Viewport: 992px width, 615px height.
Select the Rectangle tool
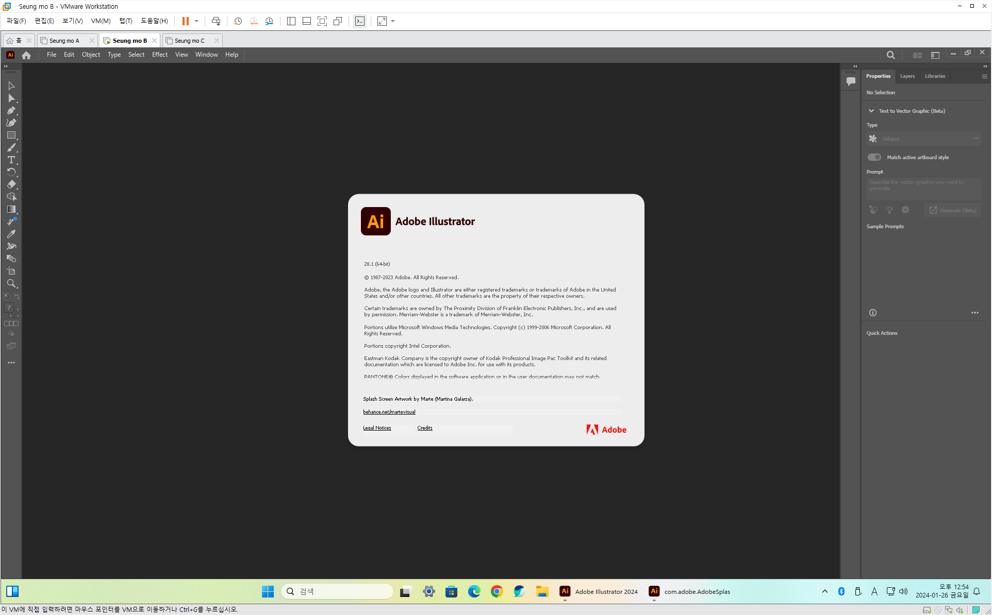pos(11,135)
